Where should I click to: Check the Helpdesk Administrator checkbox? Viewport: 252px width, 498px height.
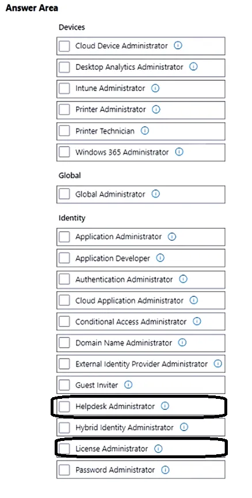[64, 406]
